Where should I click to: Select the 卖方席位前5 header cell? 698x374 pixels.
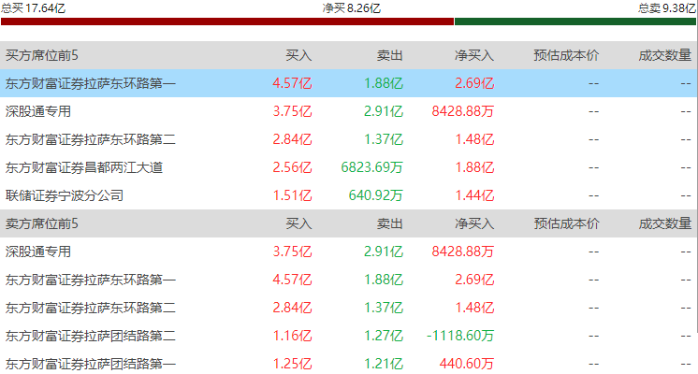[x=42, y=223]
